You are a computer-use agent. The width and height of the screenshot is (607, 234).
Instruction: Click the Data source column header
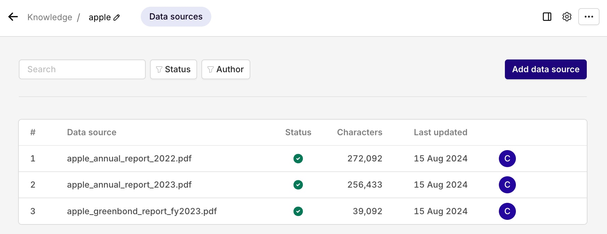(x=91, y=132)
